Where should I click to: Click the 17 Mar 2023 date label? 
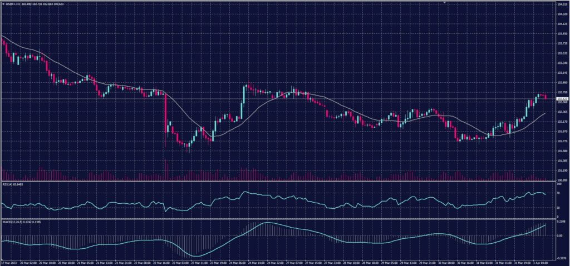click(x=9, y=262)
